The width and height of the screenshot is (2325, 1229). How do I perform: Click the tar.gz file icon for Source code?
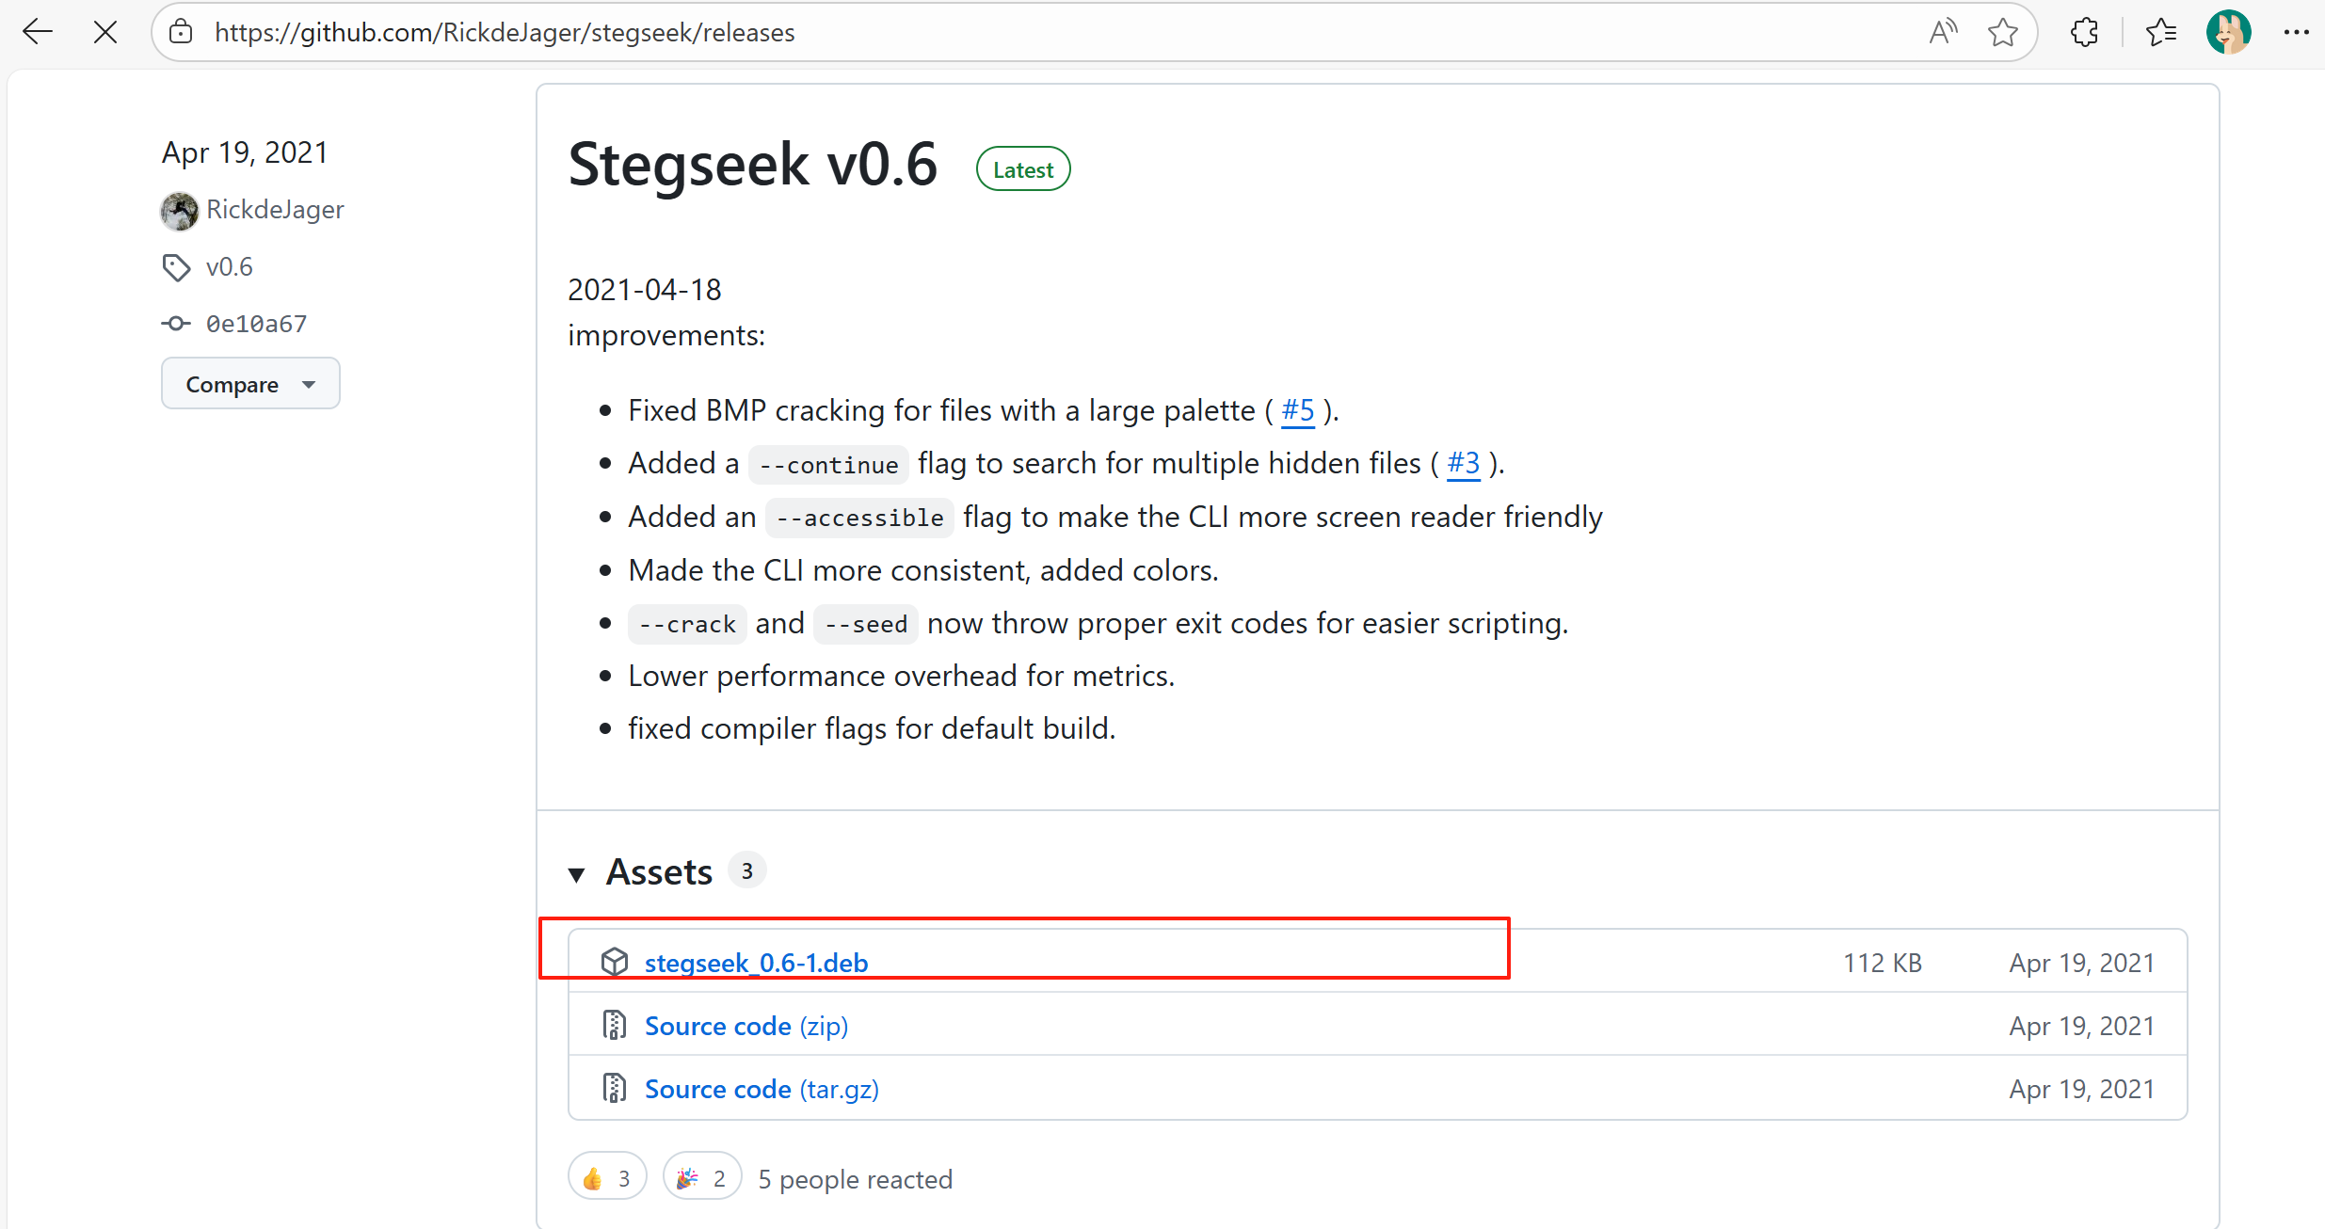click(615, 1088)
